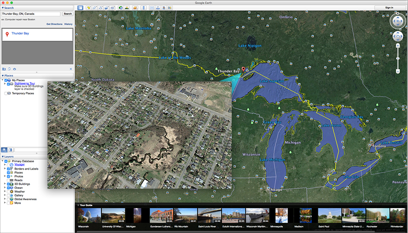
Task: Select the Add Path tool
Action: pyautogui.click(x=101, y=8)
